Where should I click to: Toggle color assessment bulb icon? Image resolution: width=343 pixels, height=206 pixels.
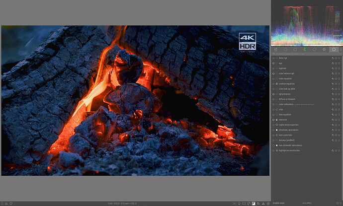(x=239, y=204)
